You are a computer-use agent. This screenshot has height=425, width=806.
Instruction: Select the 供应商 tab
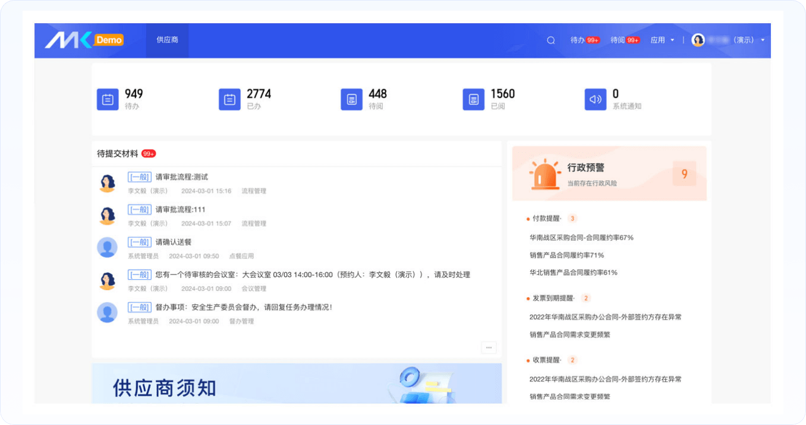coord(167,40)
